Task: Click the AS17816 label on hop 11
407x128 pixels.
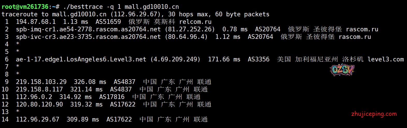Action: click(112, 97)
